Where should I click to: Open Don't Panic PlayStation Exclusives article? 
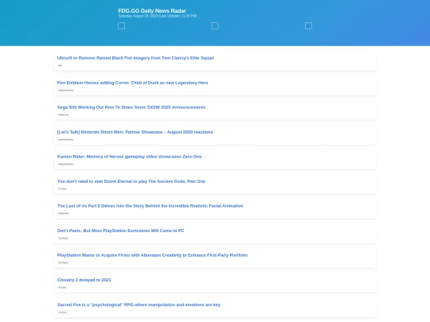pyautogui.click(x=120, y=231)
